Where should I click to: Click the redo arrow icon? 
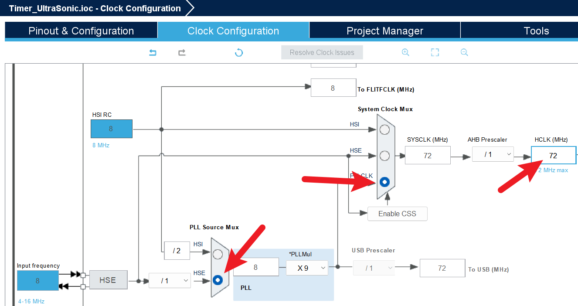(182, 53)
